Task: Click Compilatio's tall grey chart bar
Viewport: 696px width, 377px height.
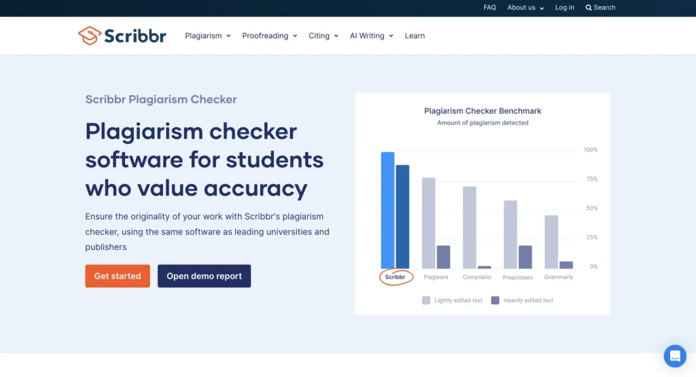Action: (x=470, y=228)
